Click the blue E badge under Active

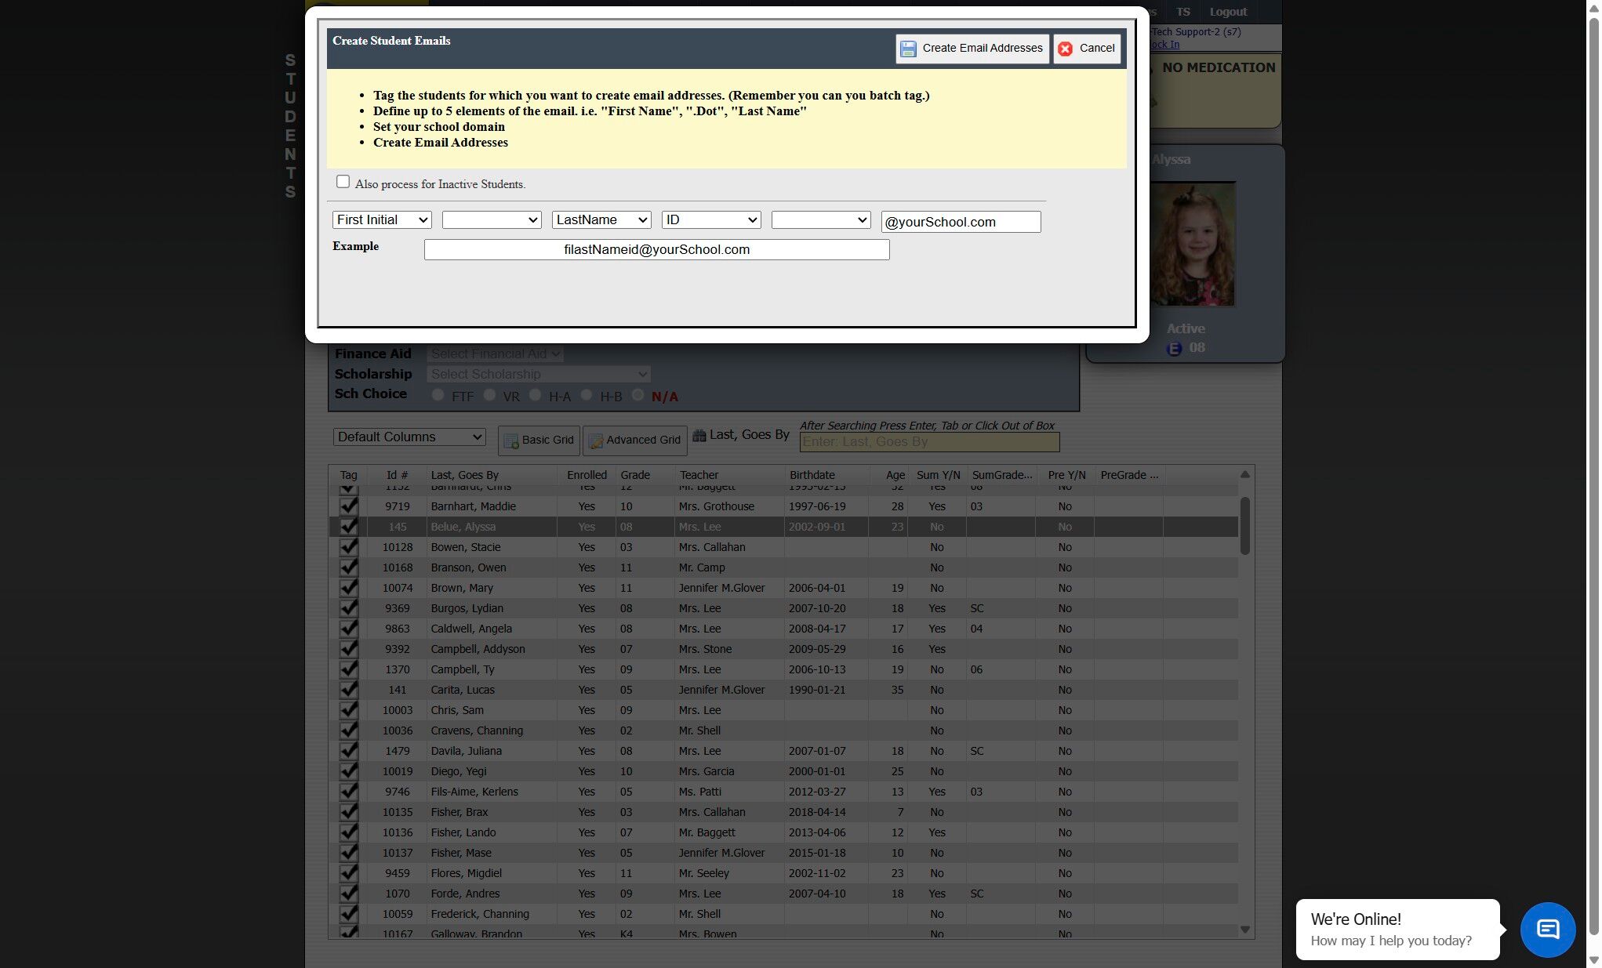tap(1174, 349)
